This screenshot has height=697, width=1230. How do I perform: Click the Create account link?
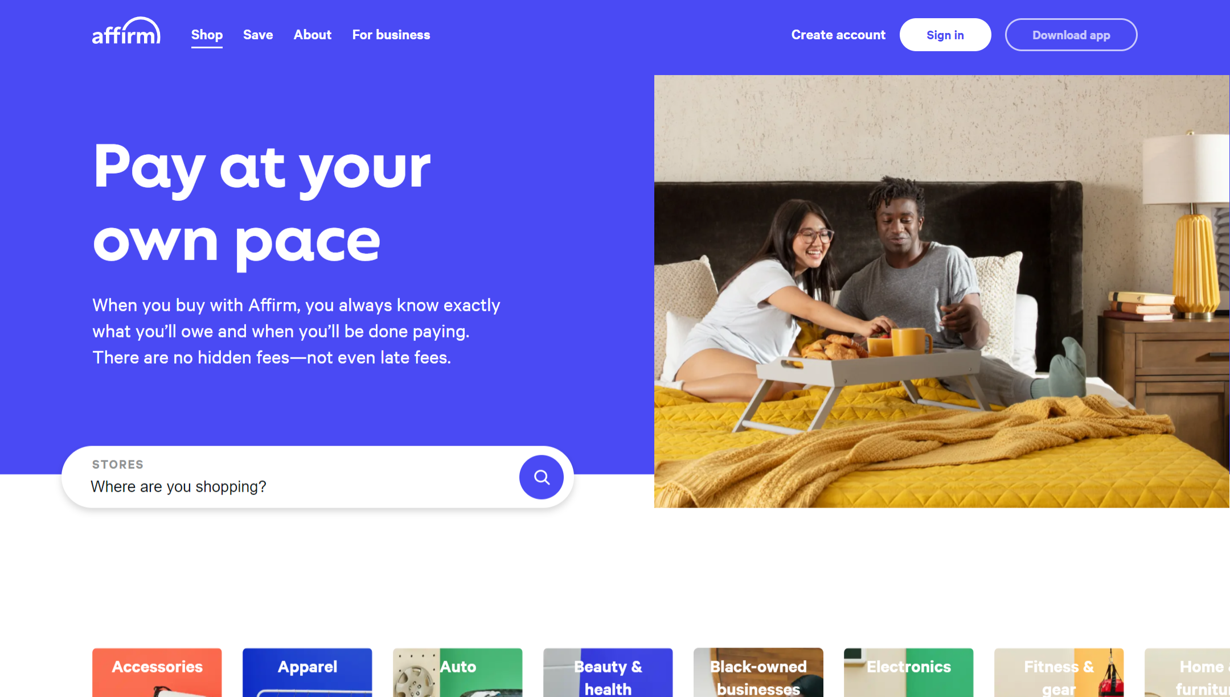[x=838, y=35]
